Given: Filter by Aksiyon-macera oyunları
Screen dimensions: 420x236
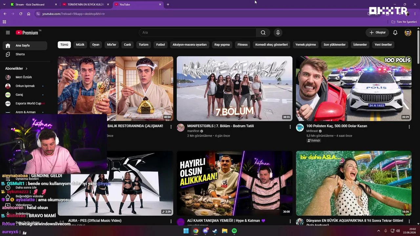Looking at the screenshot, I should 190,45.
